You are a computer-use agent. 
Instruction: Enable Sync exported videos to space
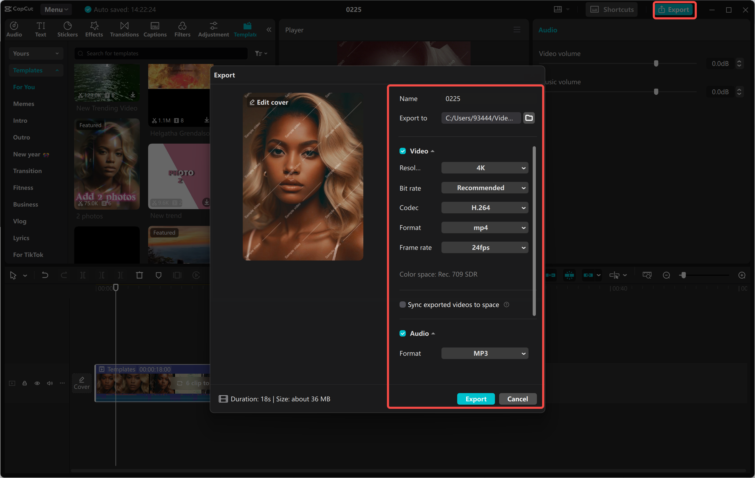[403, 304]
